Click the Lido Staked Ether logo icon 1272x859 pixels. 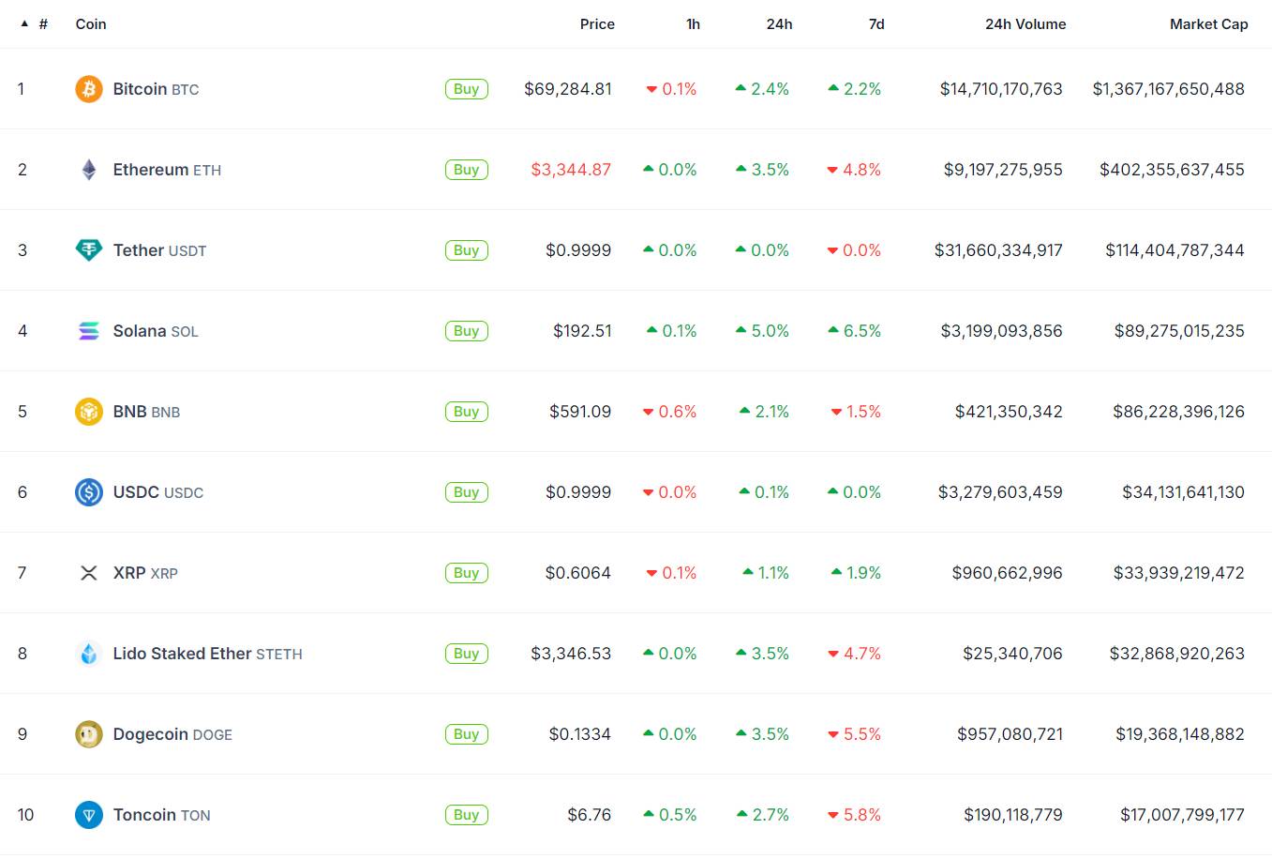[x=89, y=654]
